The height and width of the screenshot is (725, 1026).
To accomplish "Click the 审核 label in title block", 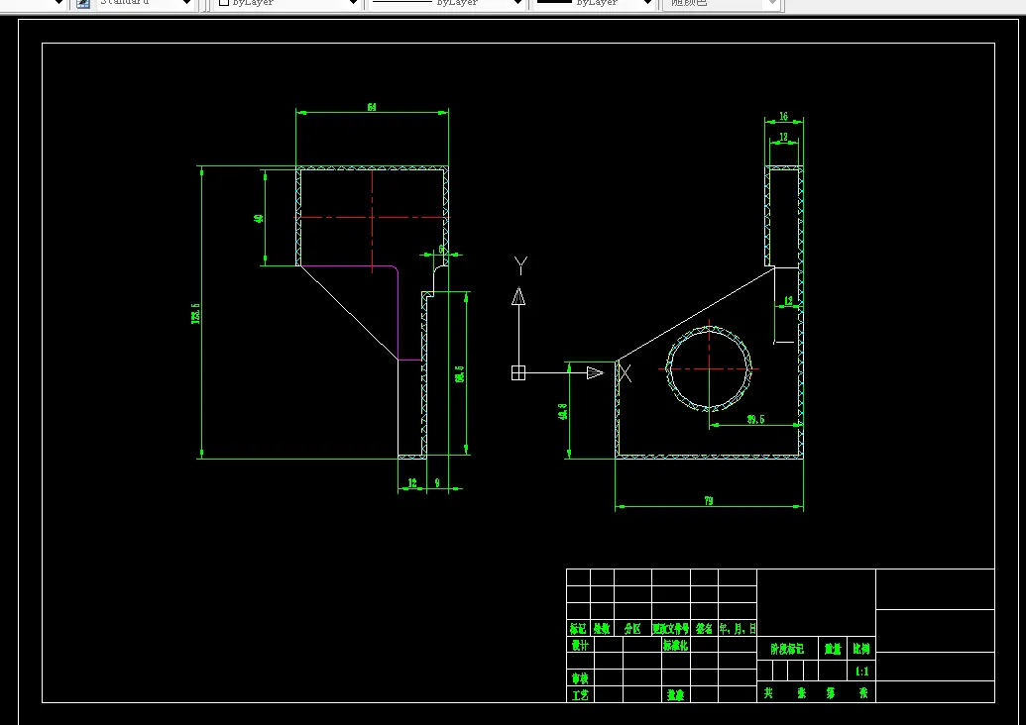I will tap(580, 678).
